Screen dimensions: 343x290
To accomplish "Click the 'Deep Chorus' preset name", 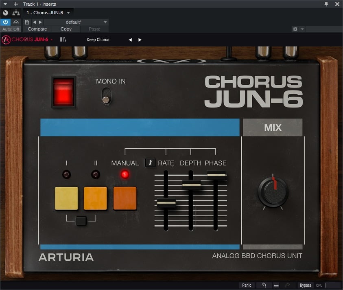I will [98, 40].
